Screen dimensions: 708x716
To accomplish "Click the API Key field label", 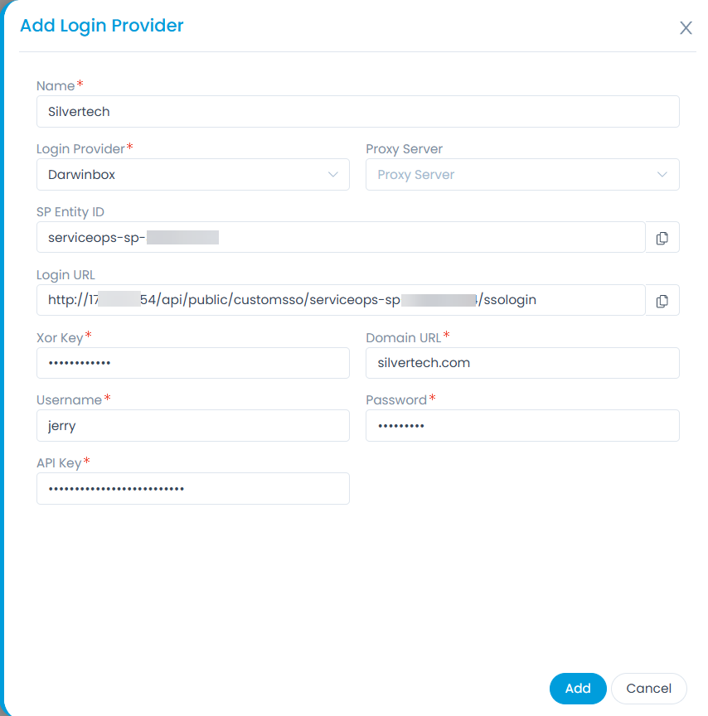I will 59,463.
